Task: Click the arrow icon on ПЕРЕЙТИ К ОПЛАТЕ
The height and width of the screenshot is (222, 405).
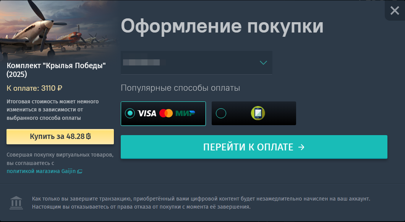Action: coord(301,147)
